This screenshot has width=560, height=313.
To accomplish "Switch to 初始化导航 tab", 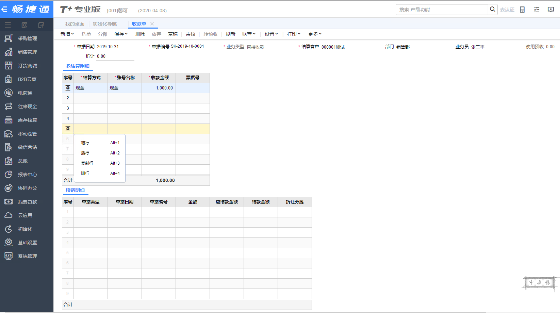I will click(x=105, y=24).
